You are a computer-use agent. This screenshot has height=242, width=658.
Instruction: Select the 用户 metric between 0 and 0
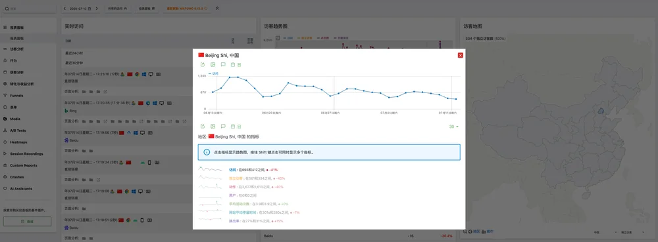243,195
